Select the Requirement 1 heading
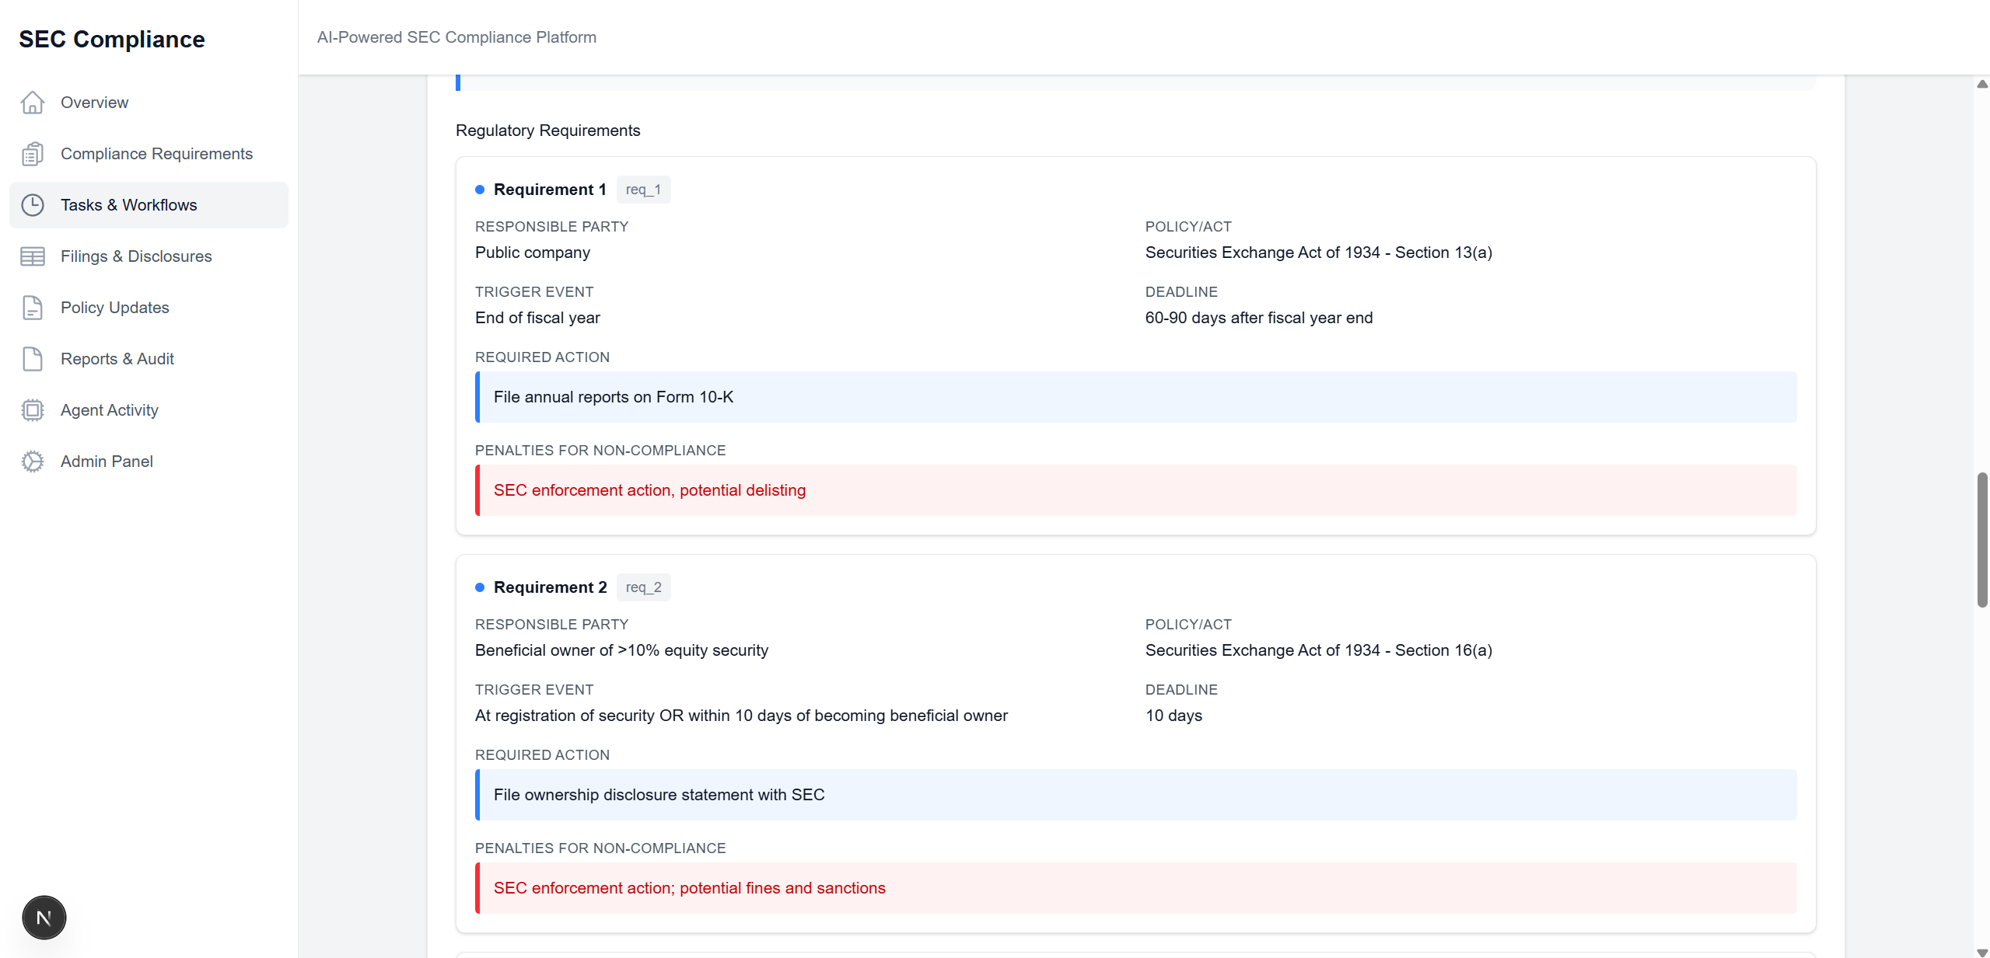The width and height of the screenshot is (1990, 958). click(550, 190)
